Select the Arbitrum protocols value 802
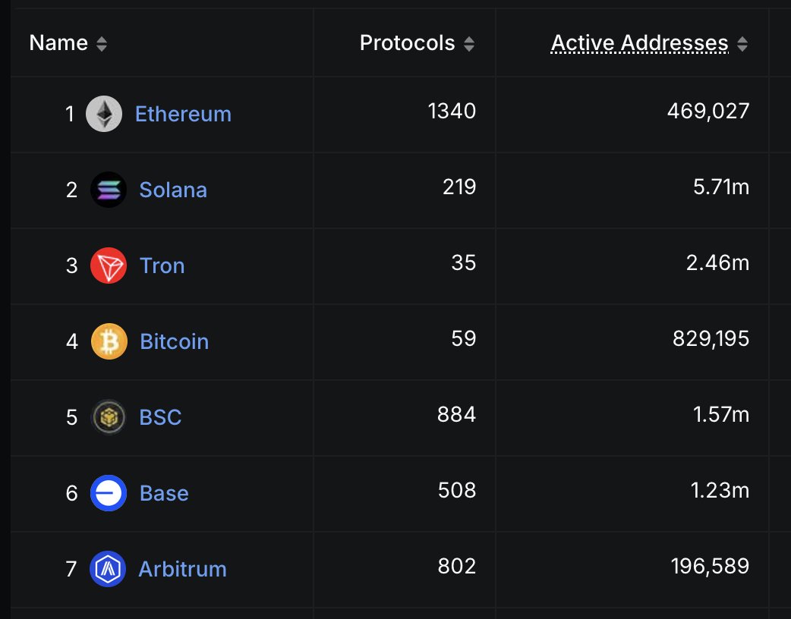This screenshot has width=791, height=619. point(457,566)
